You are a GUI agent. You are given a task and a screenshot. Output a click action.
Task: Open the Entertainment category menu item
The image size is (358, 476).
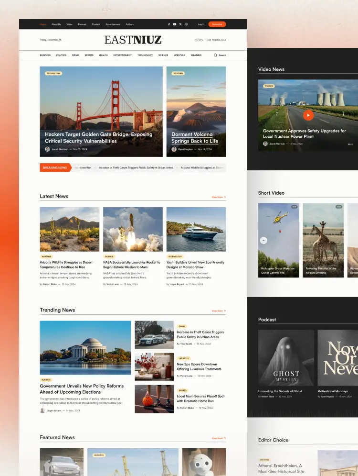(123, 55)
